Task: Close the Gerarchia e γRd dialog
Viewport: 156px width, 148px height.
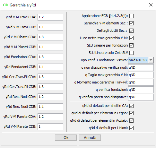Action: (x=151, y=5)
